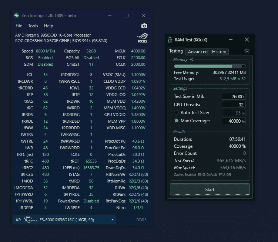Switch to the Testing tab
Viewport: 278px width, 242px height.
click(x=176, y=51)
